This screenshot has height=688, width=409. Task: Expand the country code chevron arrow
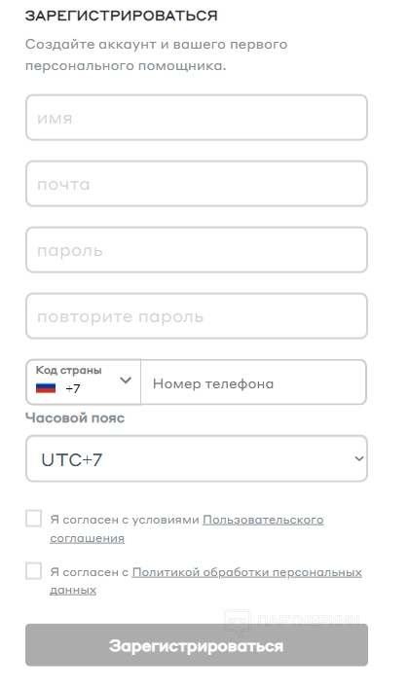pos(126,380)
